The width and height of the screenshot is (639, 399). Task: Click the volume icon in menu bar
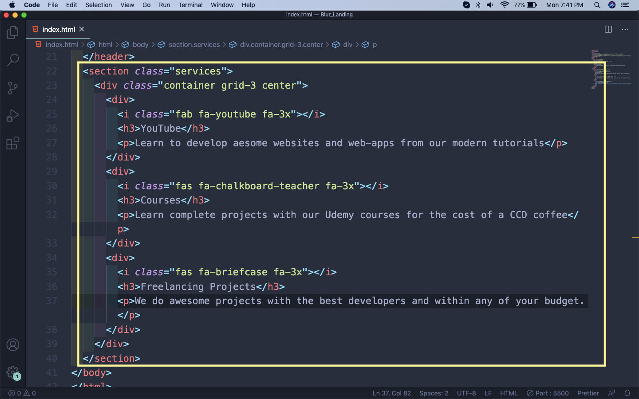pos(490,5)
